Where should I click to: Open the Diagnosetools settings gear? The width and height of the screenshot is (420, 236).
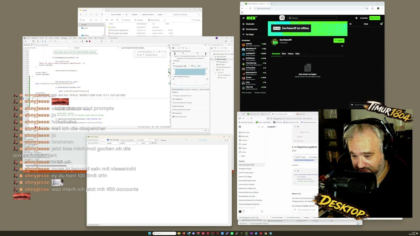[173, 48]
